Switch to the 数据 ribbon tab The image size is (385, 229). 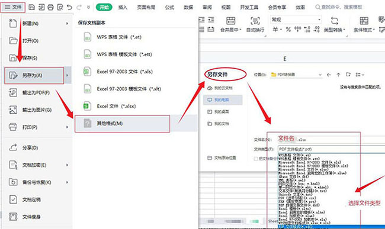(188, 7)
